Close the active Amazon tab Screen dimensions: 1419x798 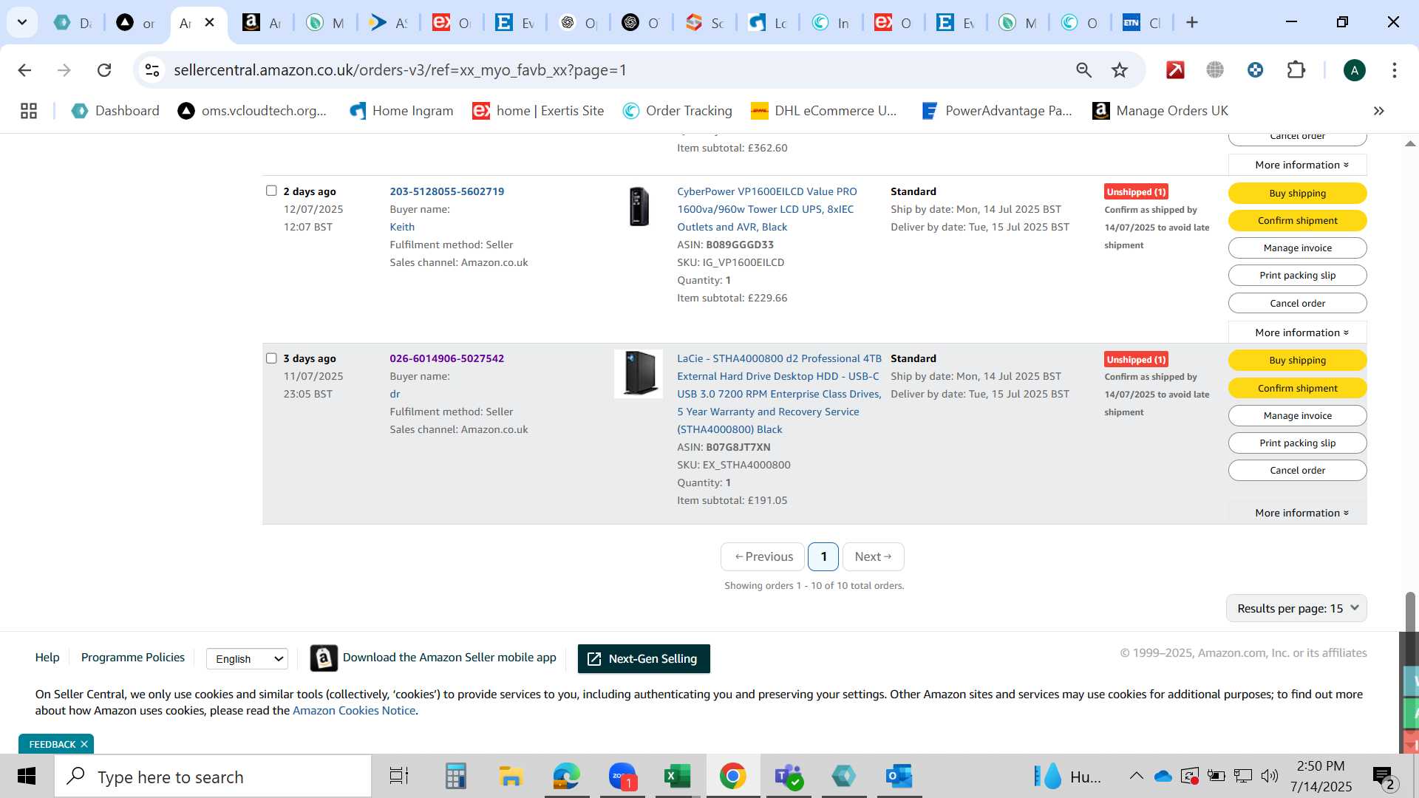pyautogui.click(x=210, y=22)
